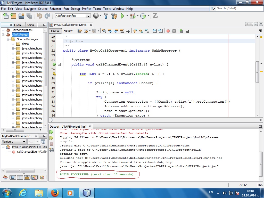
Task: Open the default config dropdown
Action: point(73,16)
